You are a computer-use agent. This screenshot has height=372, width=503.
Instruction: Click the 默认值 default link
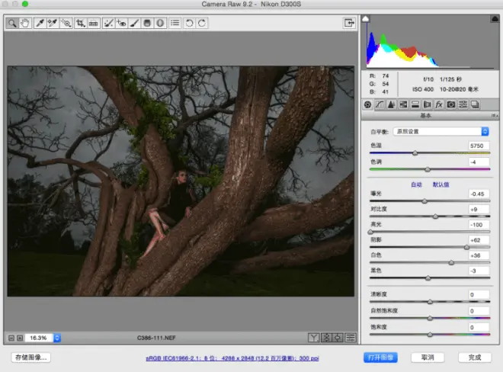point(441,184)
